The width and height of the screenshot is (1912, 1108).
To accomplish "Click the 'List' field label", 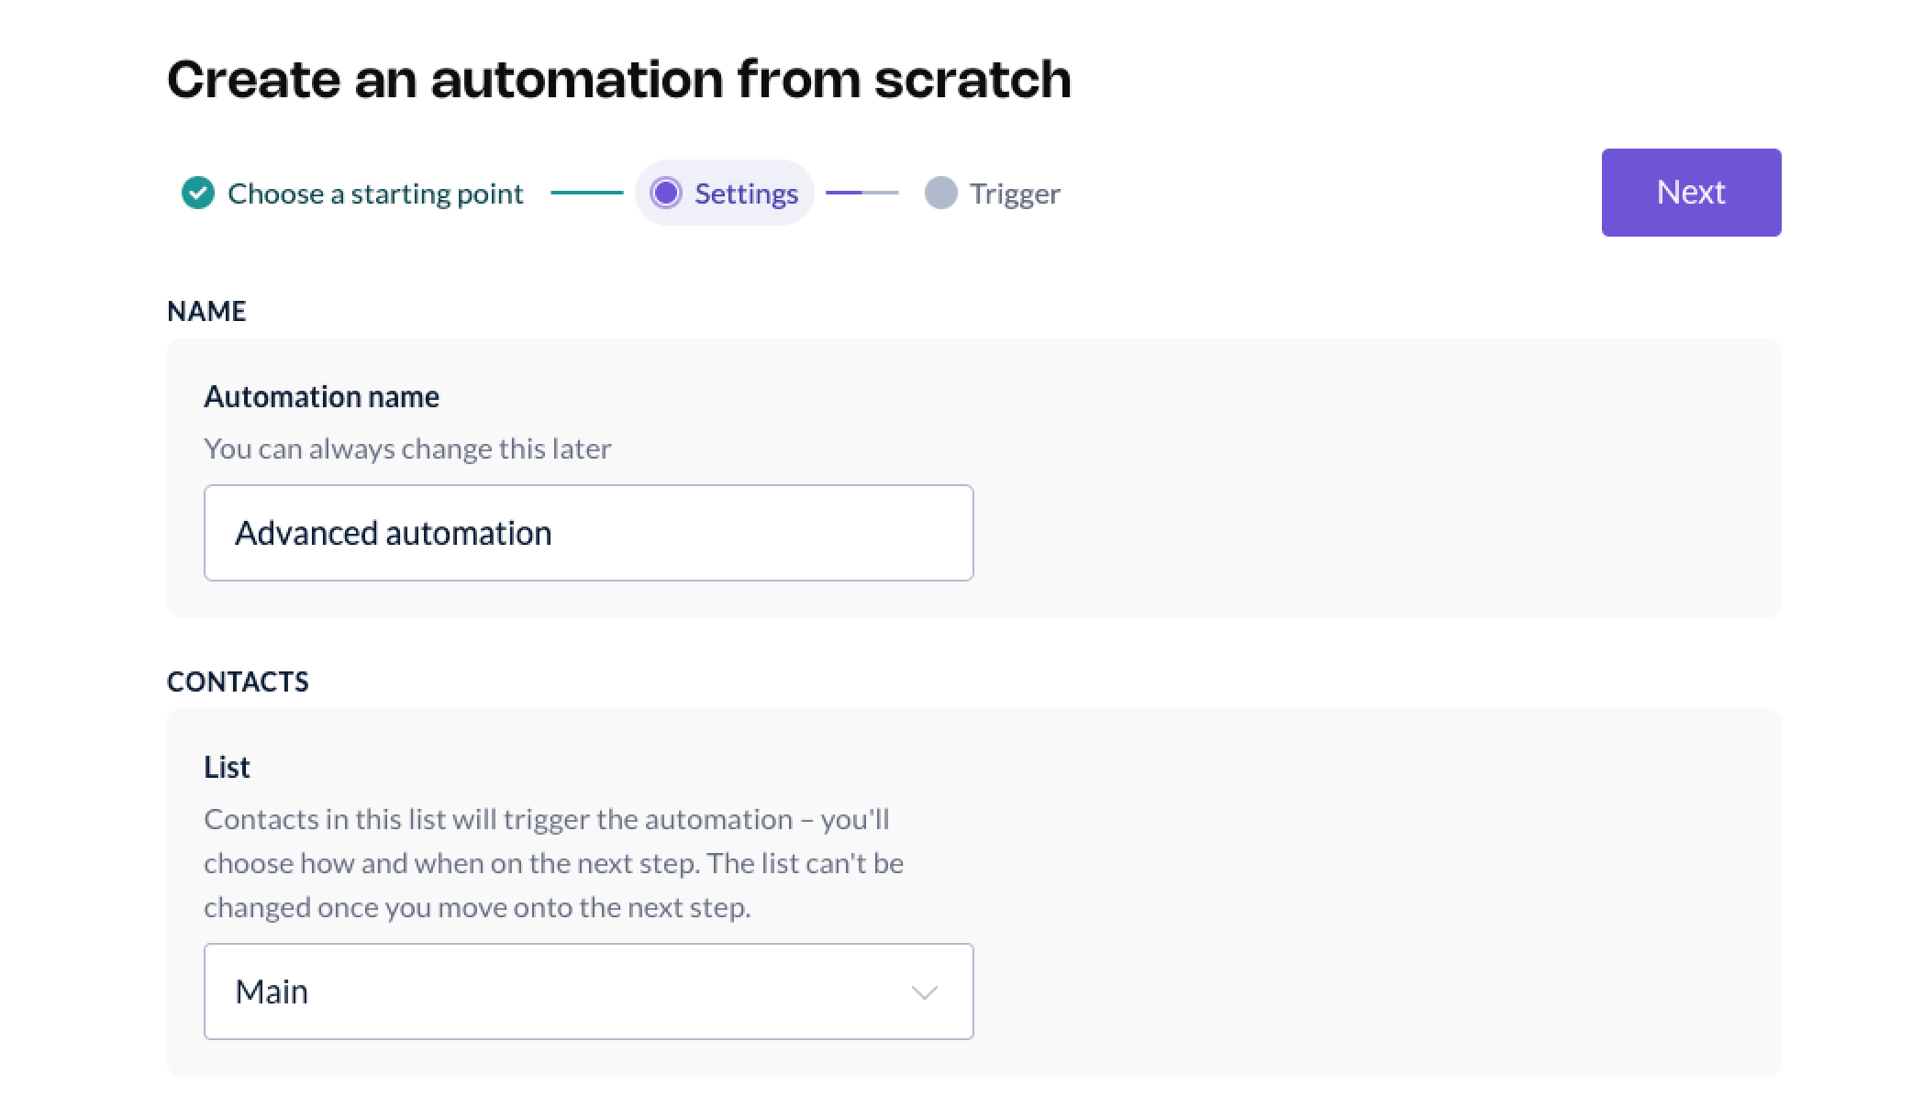I will pos(227,767).
